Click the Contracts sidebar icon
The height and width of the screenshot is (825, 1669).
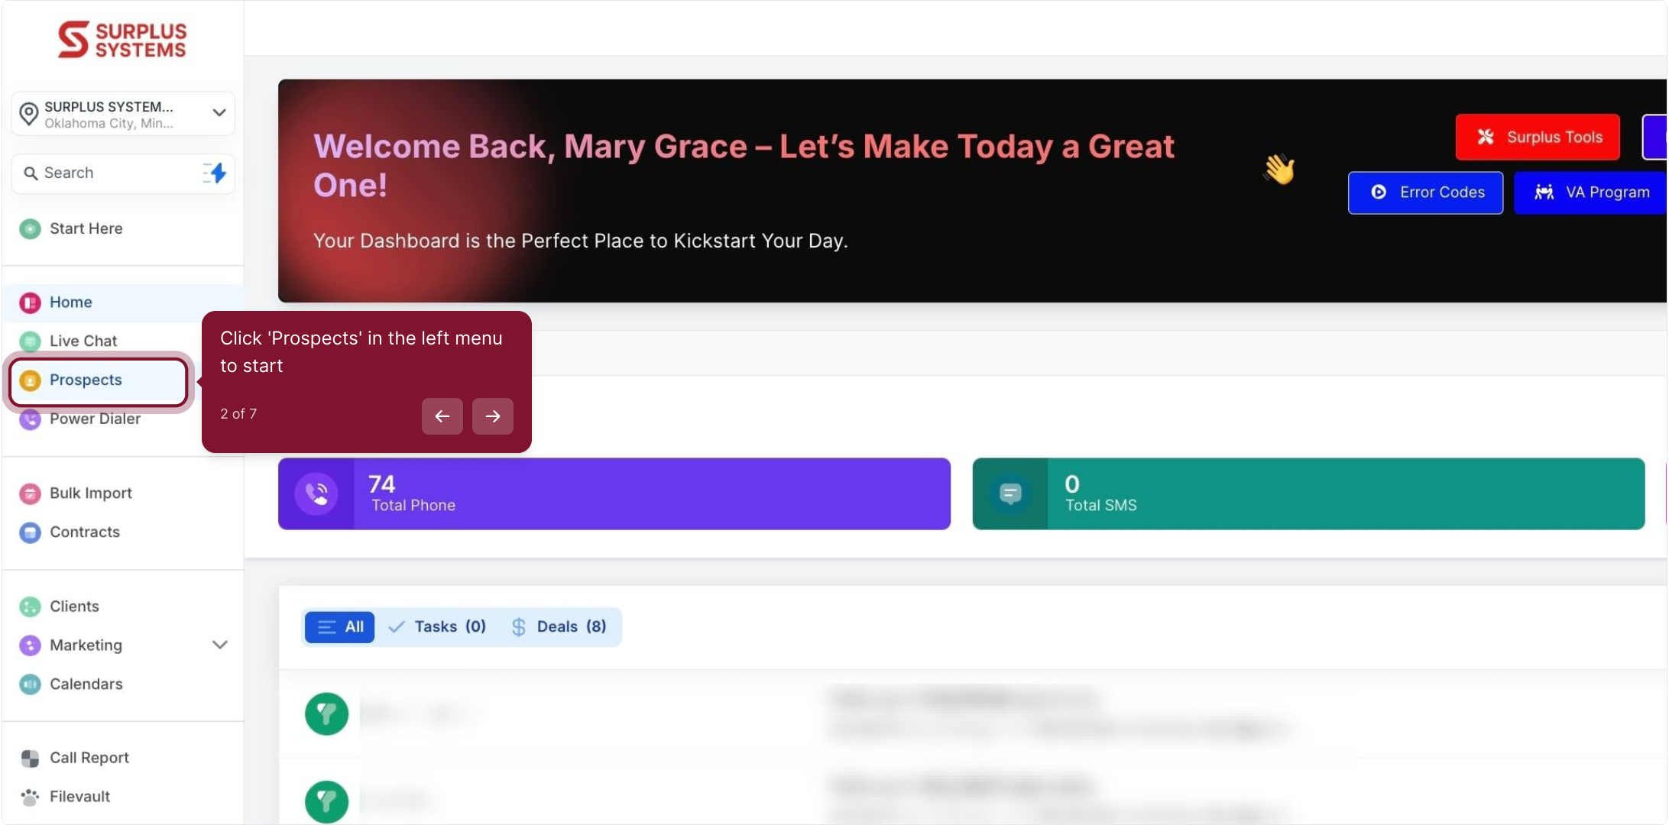[x=30, y=532]
